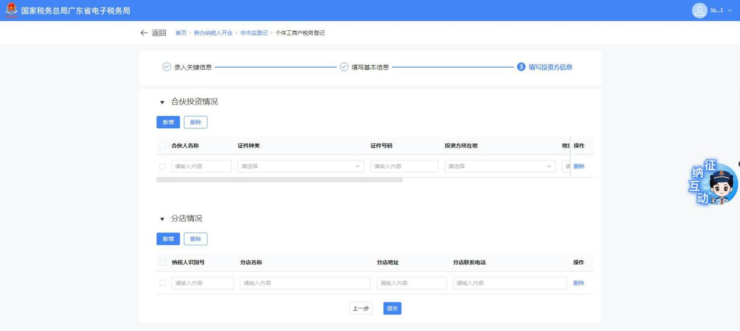740x331 pixels.
Task: Open the user avatar icon
Action: pyautogui.click(x=699, y=10)
